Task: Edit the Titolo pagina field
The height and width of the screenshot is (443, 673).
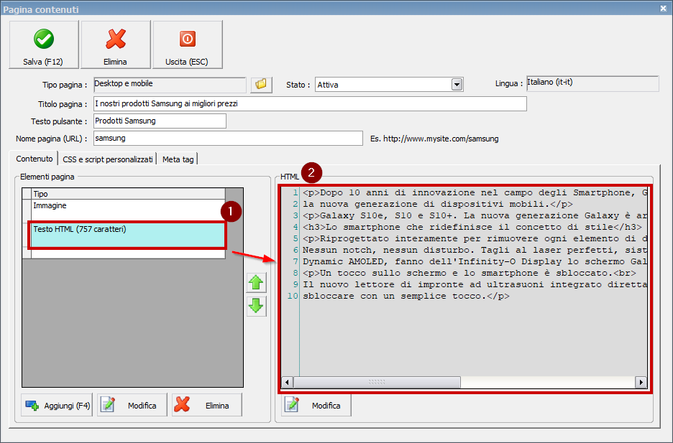Action: (310, 103)
